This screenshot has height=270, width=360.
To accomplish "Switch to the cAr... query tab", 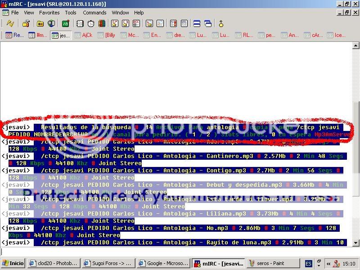I will [313, 35].
